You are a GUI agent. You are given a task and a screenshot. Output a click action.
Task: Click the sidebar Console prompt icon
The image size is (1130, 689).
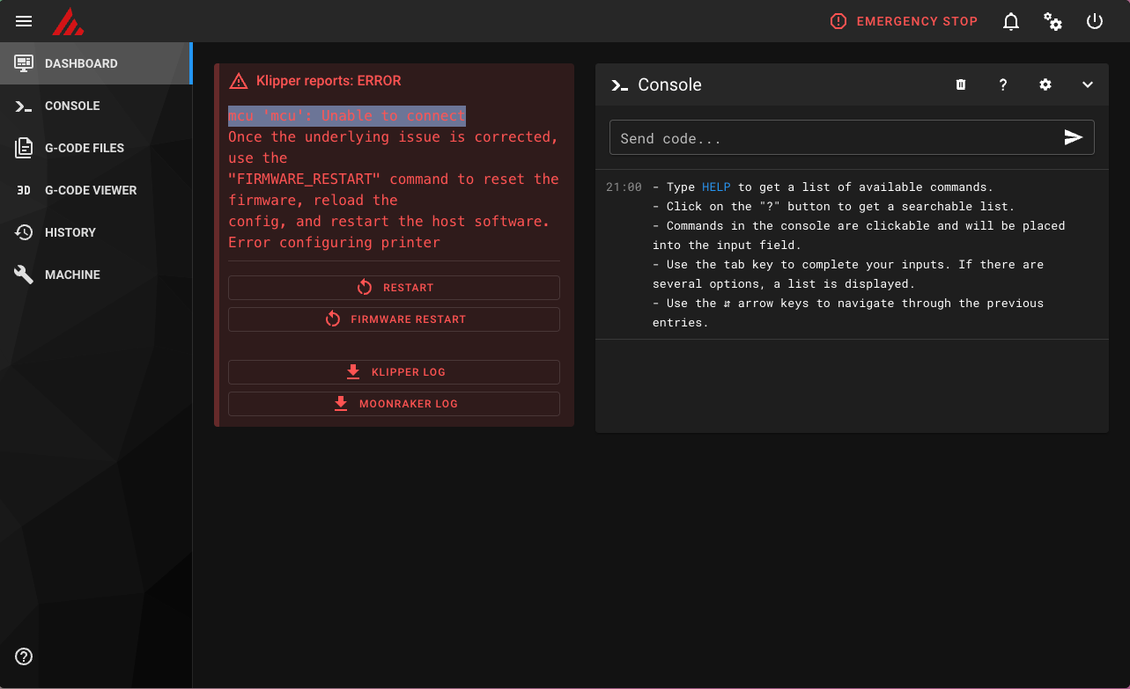tap(24, 106)
